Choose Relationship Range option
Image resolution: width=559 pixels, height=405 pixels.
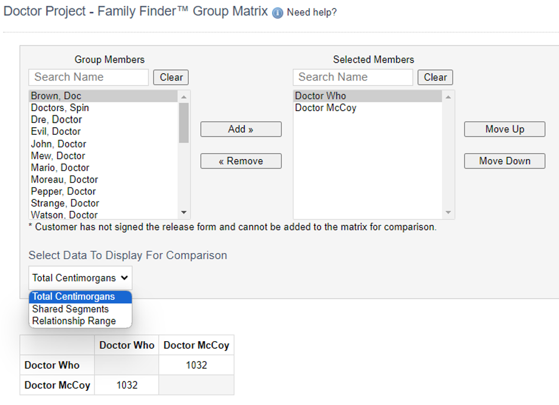pyautogui.click(x=74, y=321)
